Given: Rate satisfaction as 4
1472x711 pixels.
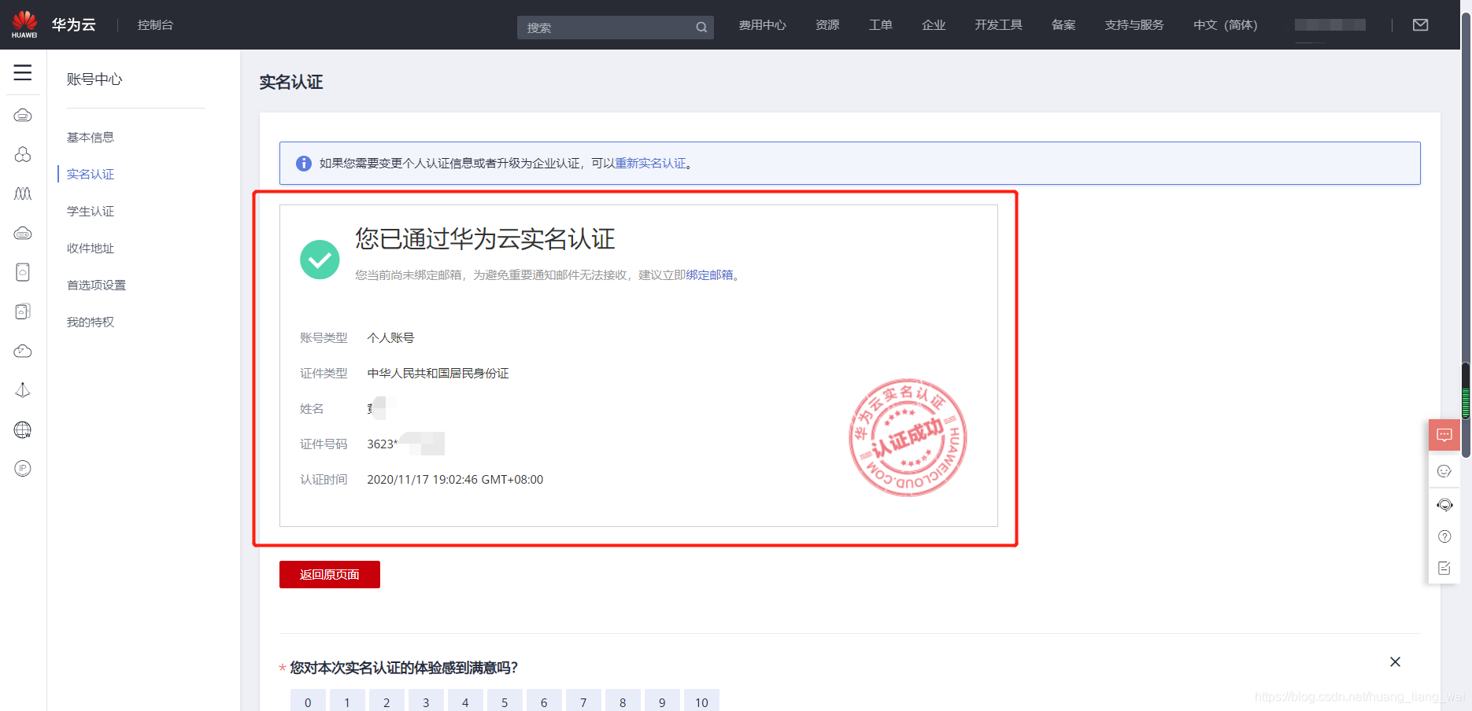Looking at the screenshot, I should [x=465, y=702].
